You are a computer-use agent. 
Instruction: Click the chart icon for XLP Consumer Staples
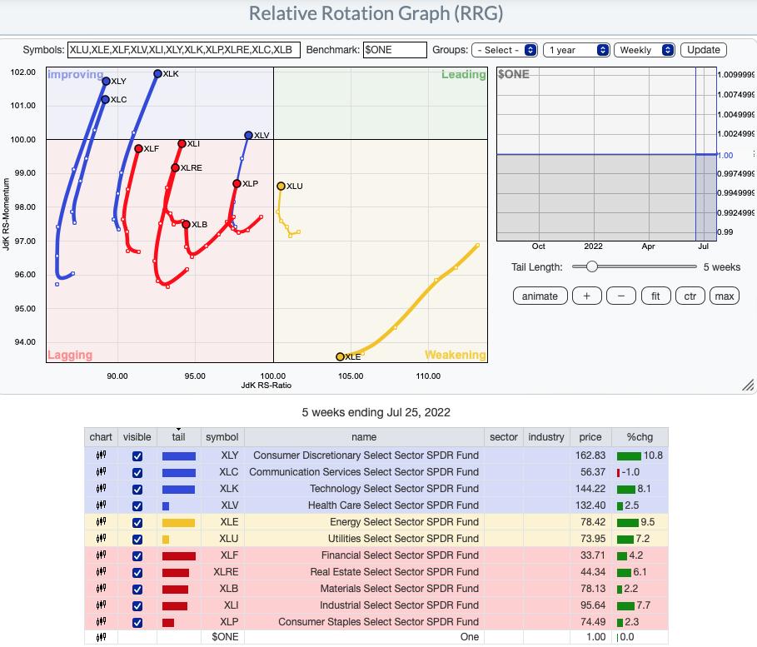[101, 622]
